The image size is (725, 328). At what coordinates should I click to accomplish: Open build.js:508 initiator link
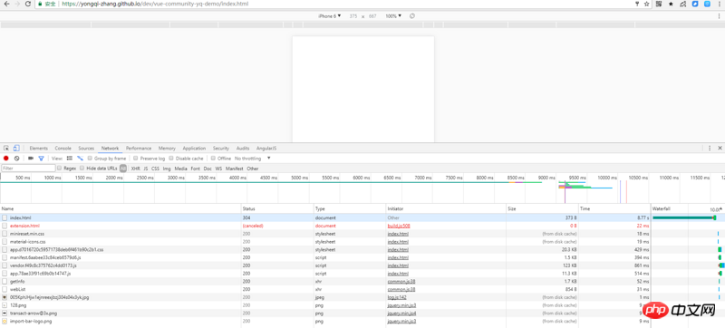pyautogui.click(x=399, y=226)
